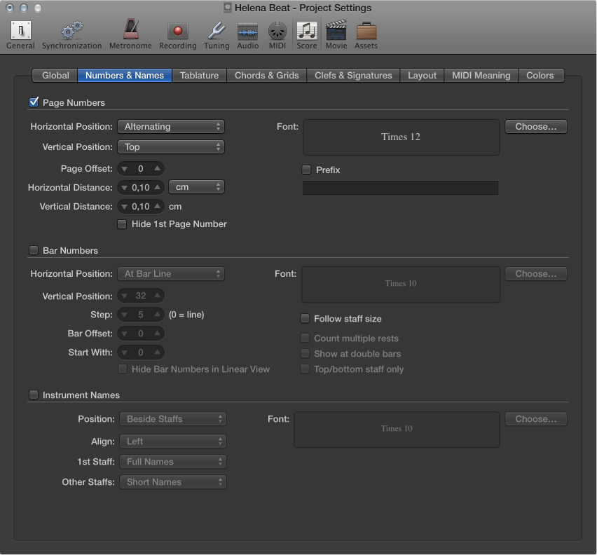Open the Chords & Grids tab
The width and height of the screenshot is (597, 555).
point(266,75)
